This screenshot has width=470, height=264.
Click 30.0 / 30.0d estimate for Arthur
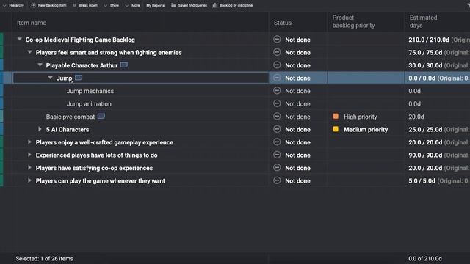point(425,65)
